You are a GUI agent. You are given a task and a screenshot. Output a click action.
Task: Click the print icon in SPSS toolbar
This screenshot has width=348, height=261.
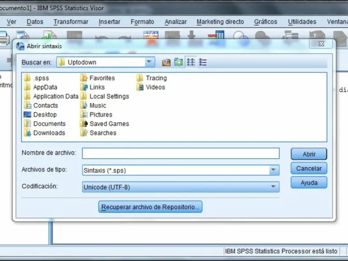[4, 38]
